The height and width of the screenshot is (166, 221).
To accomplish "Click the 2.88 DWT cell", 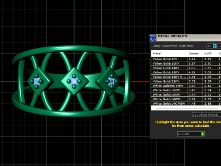I will point(210,104).
